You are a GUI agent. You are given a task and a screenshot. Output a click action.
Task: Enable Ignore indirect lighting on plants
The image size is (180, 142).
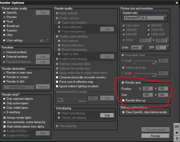(57, 86)
